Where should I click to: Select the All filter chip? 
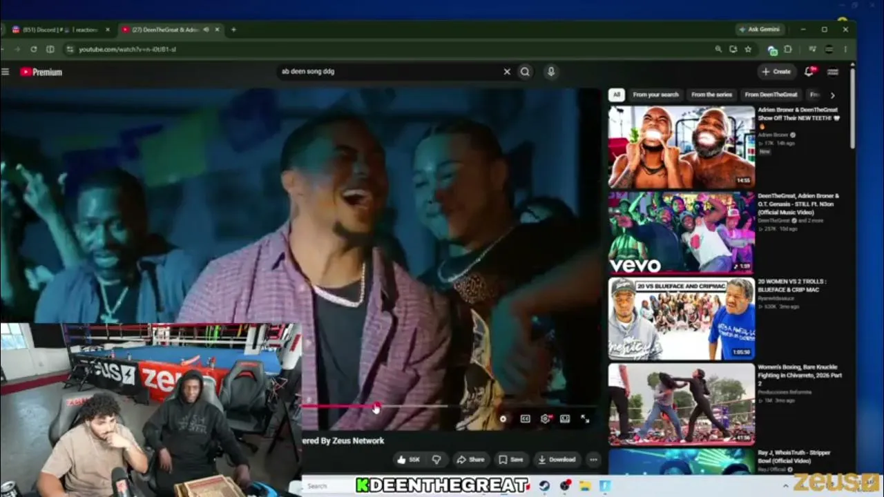[617, 95]
